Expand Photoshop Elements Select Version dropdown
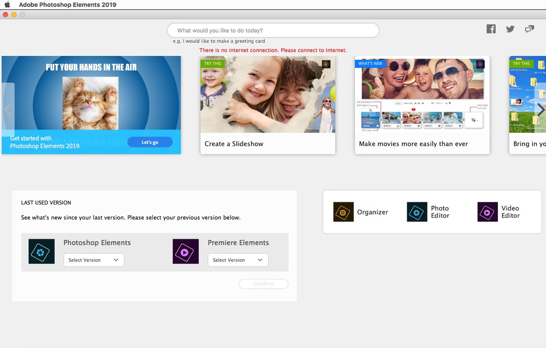The height and width of the screenshot is (348, 546). [x=94, y=260]
